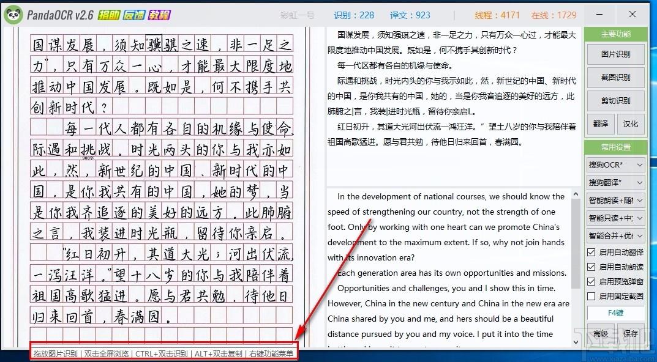Open the 反馈 feedback badge
This screenshot has width=657, height=362.
[134, 15]
